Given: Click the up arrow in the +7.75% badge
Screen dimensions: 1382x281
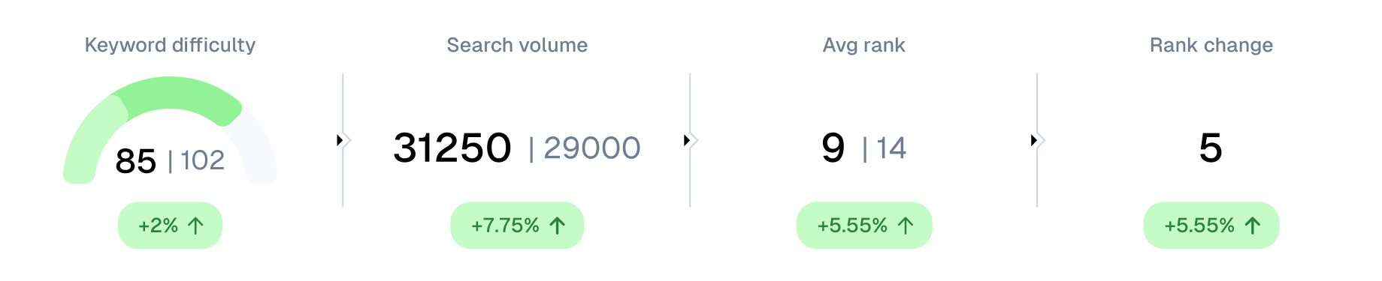Looking at the screenshot, I should [x=557, y=226].
